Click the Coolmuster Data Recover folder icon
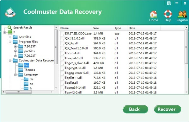 [15, 61]
